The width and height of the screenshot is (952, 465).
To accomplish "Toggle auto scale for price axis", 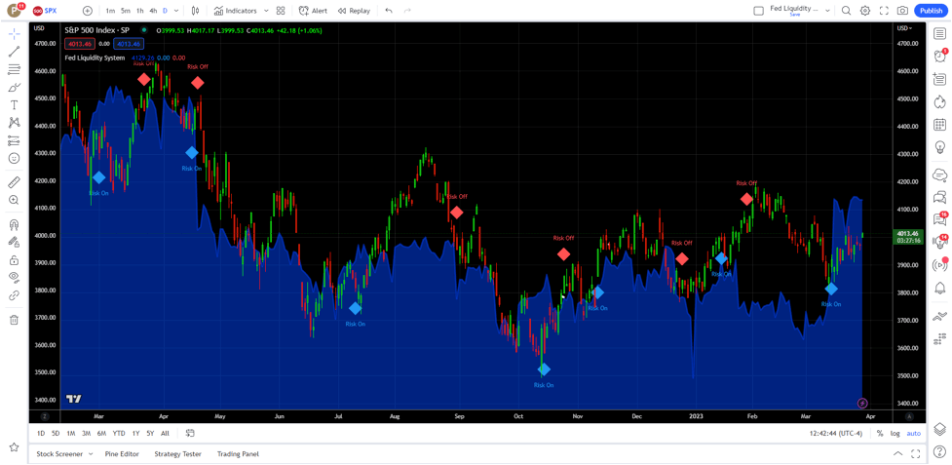I will tap(913, 434).
